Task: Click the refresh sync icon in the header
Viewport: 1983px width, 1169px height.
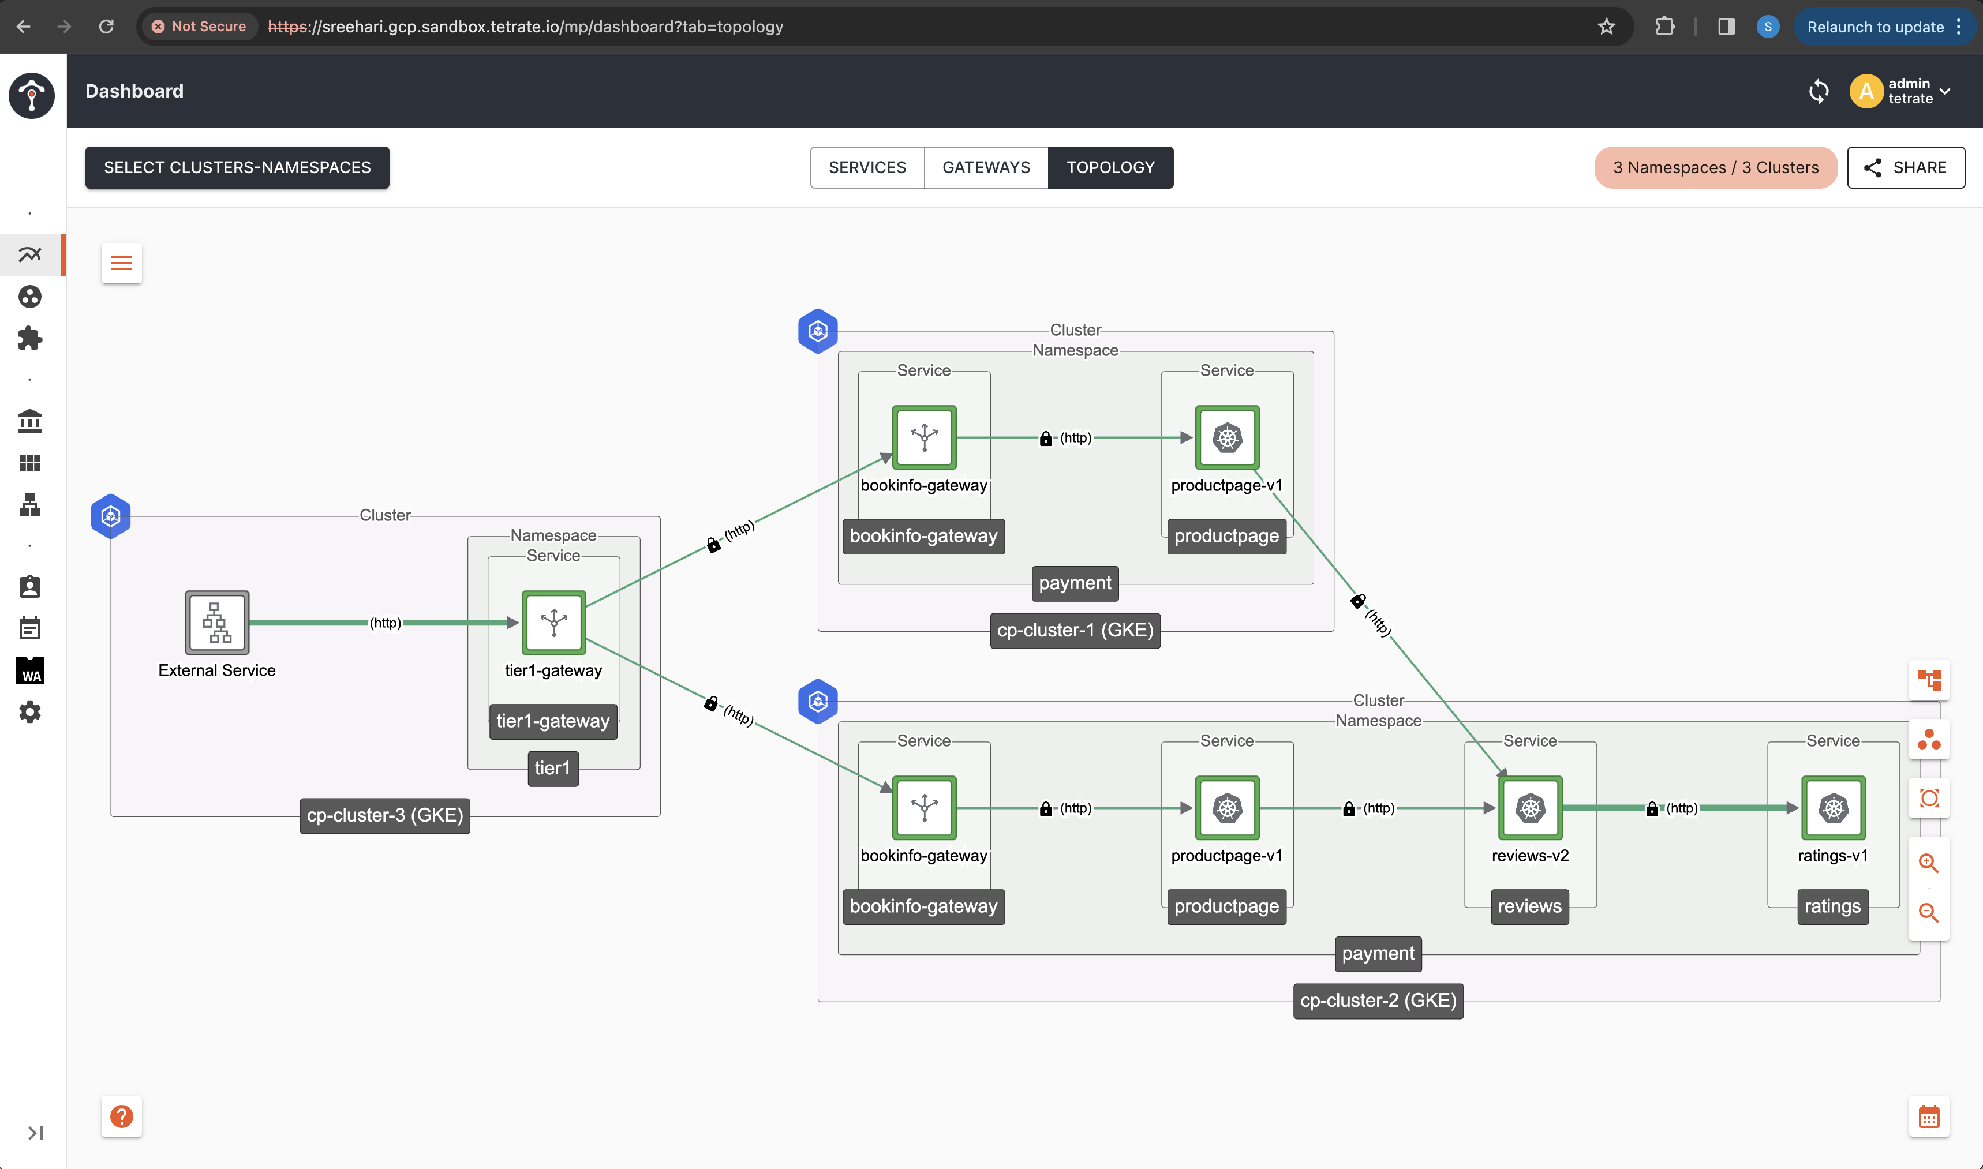Action: point(1819,91)
